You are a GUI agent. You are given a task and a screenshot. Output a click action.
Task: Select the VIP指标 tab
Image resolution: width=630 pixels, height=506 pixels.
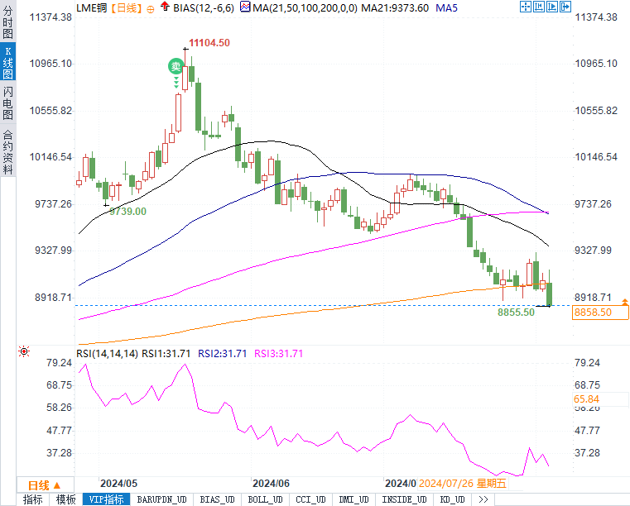[107, 499]
